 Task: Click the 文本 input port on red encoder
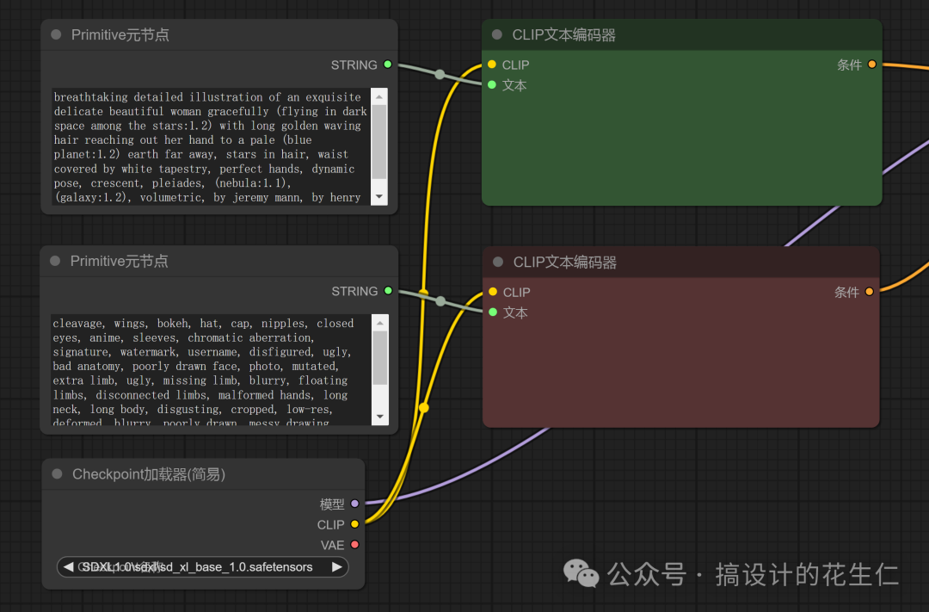[493, 312]
